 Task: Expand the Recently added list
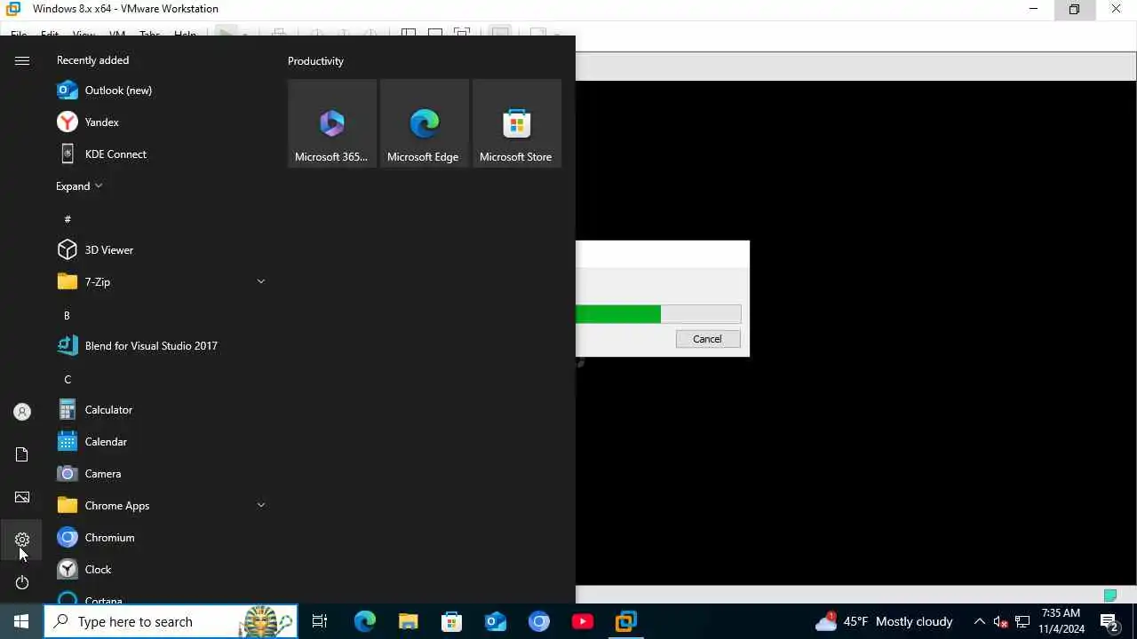tap(79, 186)
